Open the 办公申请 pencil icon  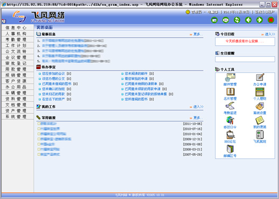[260, 77]
